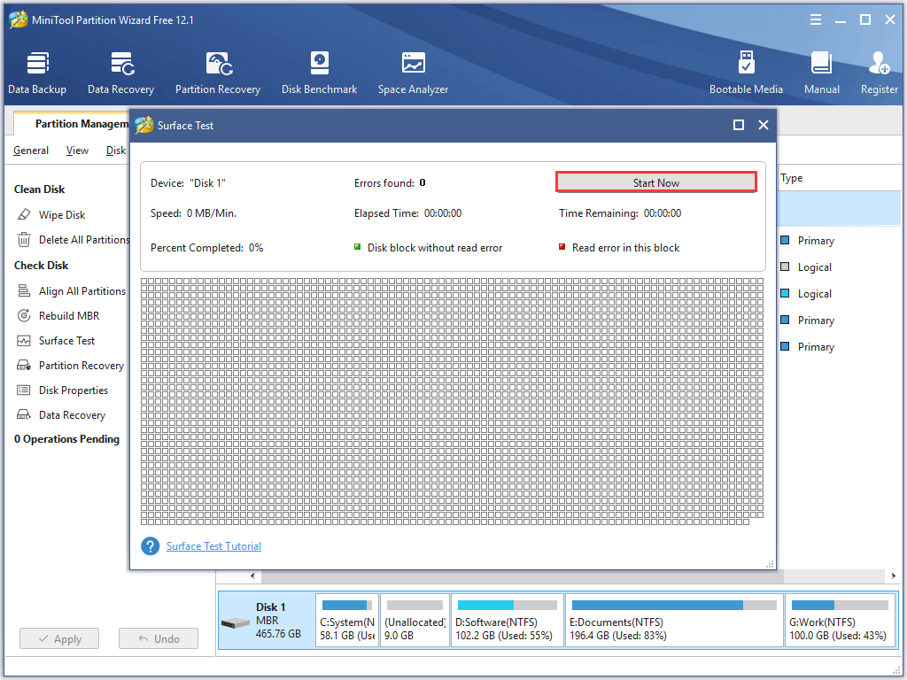Create Bootable Media
Viewport: 907px width, 680px height.
(x=746, y=73)
